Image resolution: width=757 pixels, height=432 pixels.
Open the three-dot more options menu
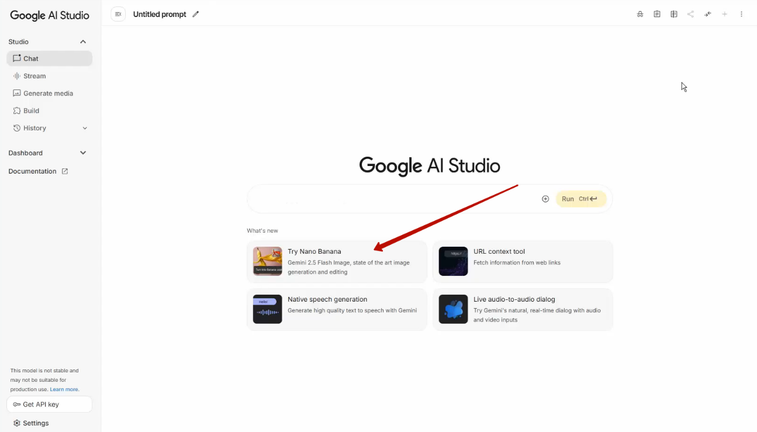click(742, 14)
